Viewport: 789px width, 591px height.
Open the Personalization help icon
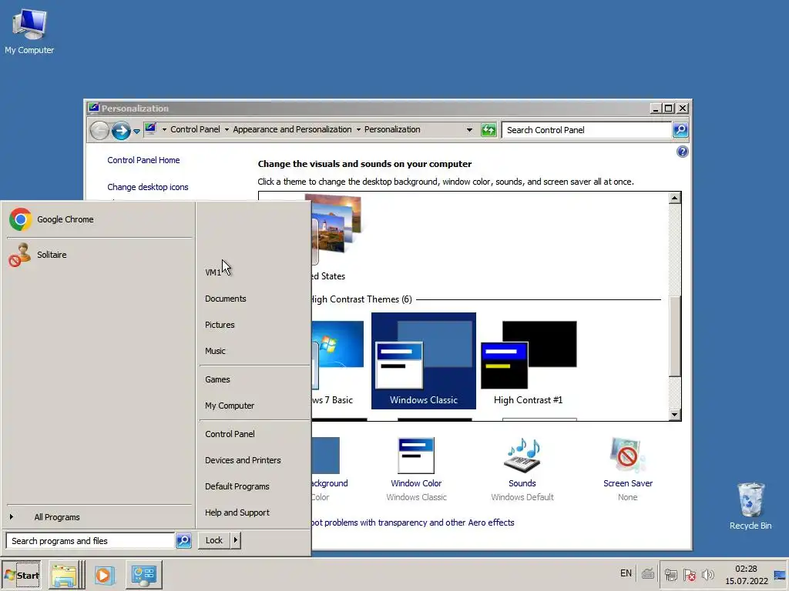(683, 152)
